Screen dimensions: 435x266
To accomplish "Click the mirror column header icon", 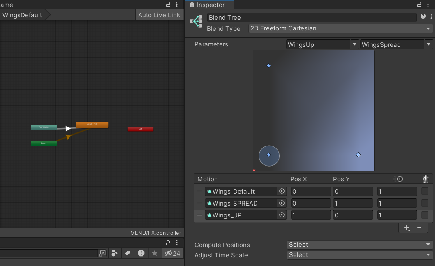I will [426, 179].
